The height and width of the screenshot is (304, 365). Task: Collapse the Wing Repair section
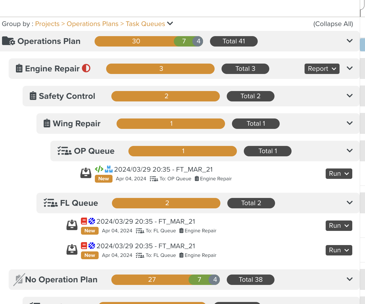tap(350, 123)
